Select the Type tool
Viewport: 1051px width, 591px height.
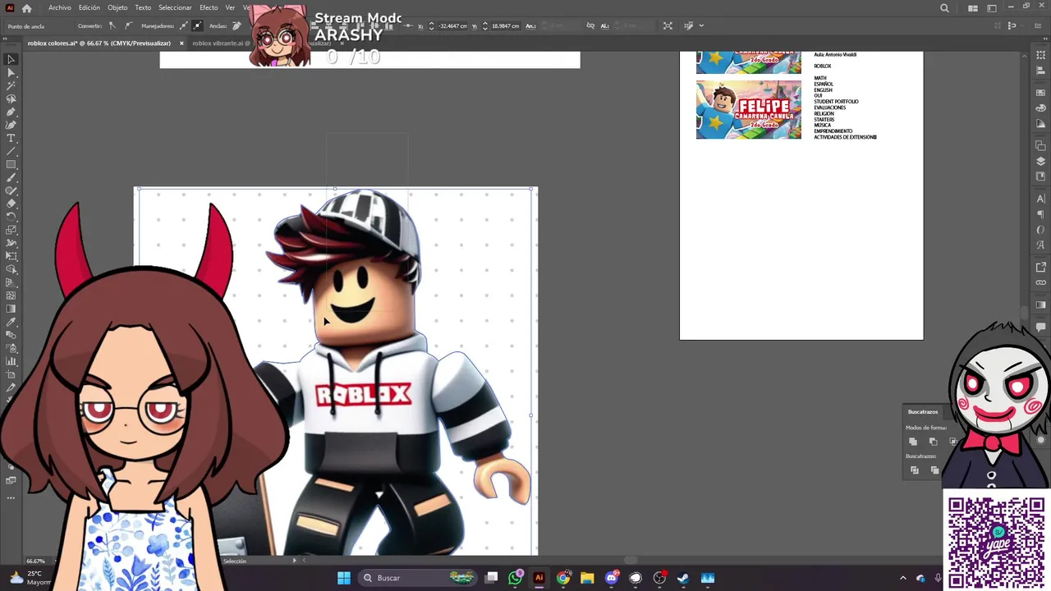click(x=11, y=138)
